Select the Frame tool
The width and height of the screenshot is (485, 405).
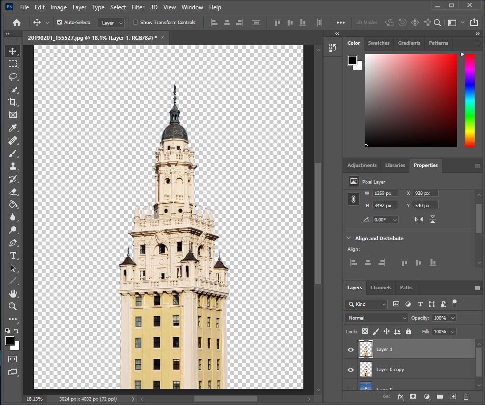coord(13,115)
